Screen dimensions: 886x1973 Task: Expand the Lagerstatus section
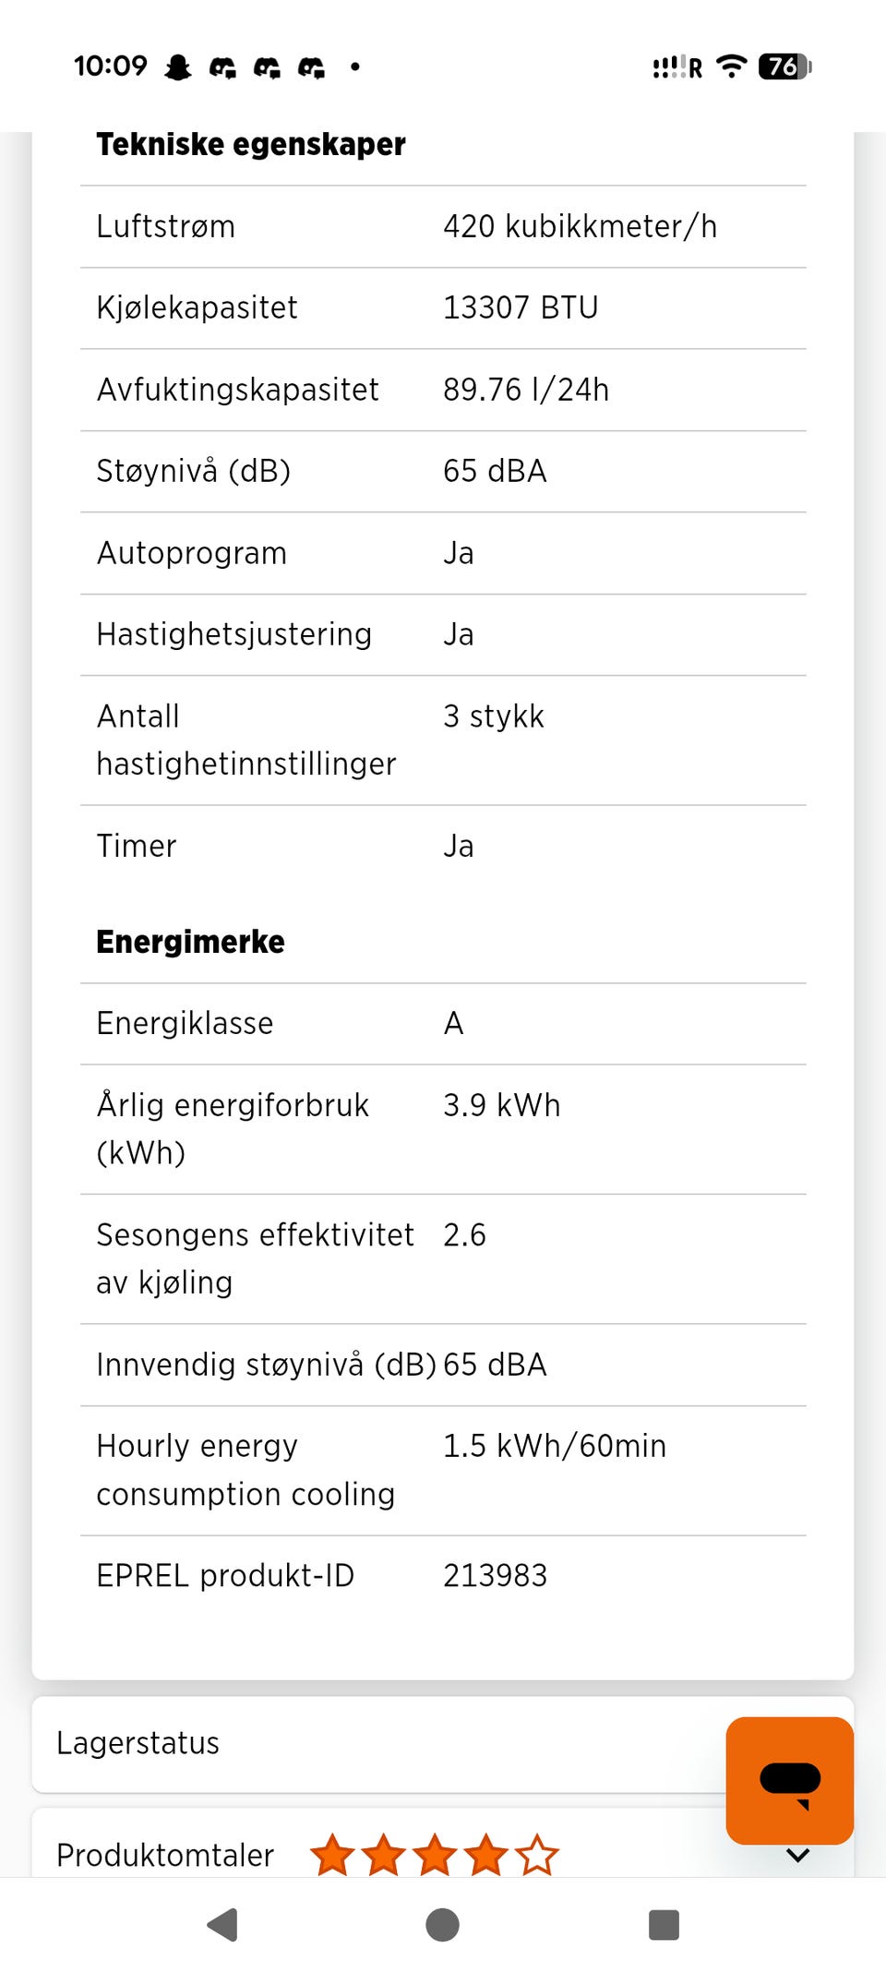(x=378, y=1744)
